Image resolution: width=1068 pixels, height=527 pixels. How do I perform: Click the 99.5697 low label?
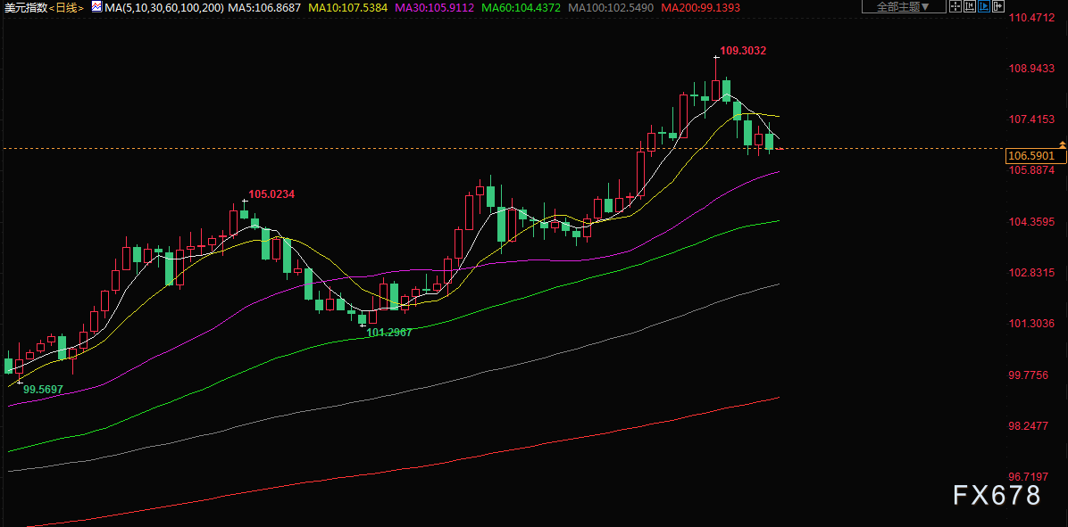[43, 390]
